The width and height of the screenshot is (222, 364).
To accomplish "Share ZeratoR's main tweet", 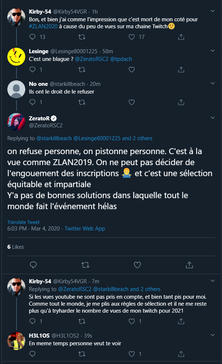I will 189,265.
